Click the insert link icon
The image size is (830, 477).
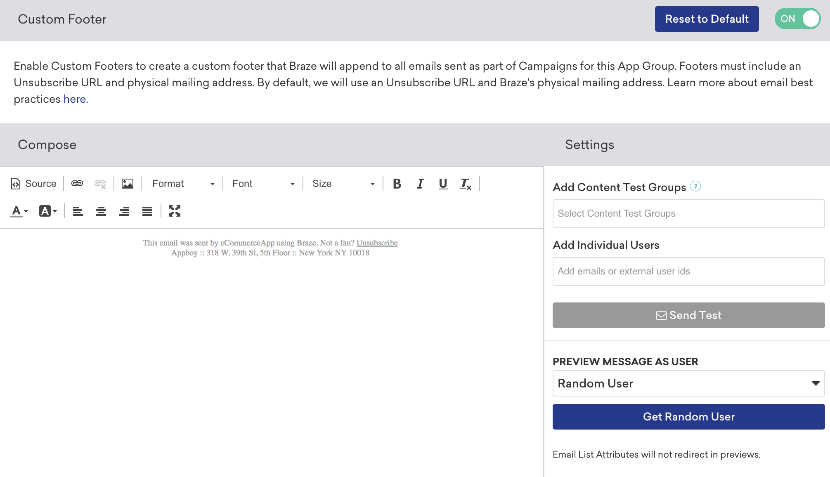[x=77, y=184]
